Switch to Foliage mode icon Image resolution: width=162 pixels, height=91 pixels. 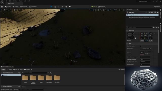[59, 7]
